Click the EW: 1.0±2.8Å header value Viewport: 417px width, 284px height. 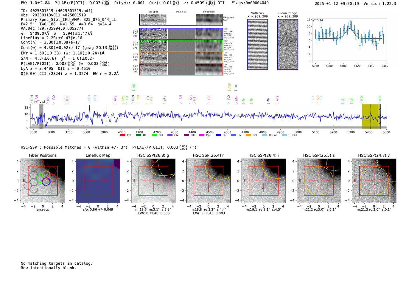pos(35,3)
